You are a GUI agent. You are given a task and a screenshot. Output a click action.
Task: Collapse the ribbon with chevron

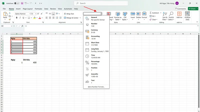pos(197,22)
